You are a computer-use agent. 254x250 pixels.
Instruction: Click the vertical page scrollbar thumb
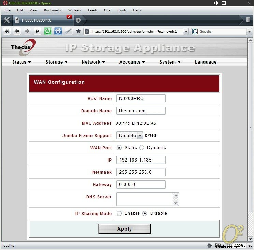tap(250, 127)
